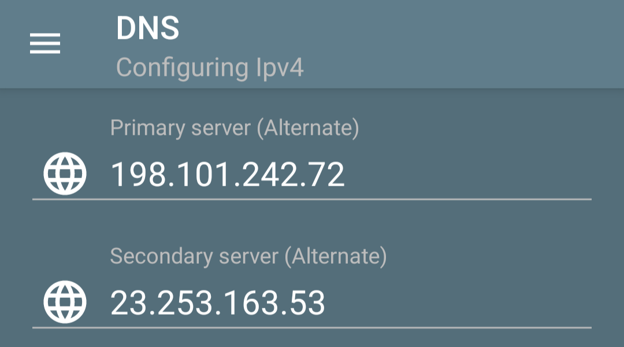This screenshot has width=624, height=347.
Task: Click the globe icon beside secondary server
Action: click(65, 301)
